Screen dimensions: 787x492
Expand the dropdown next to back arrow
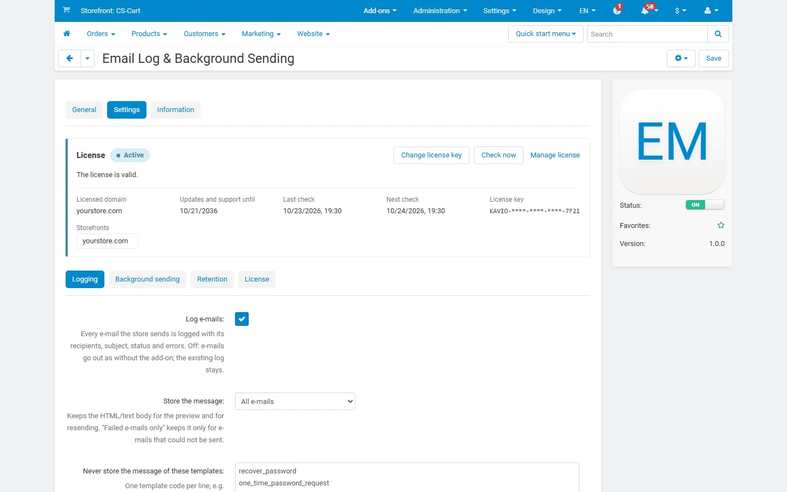(87, 58)
